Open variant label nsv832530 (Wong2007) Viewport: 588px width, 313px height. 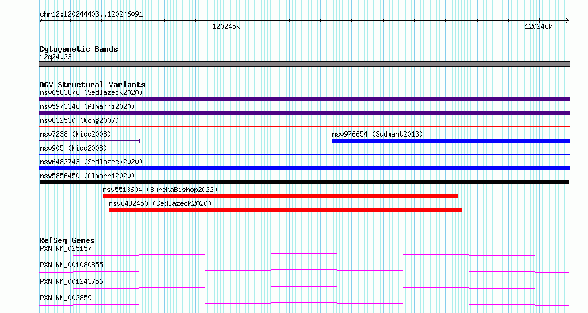(79, 120)
